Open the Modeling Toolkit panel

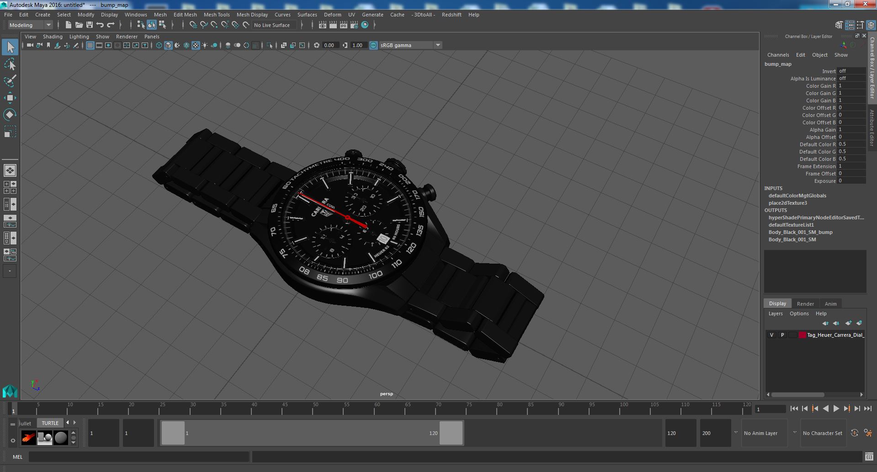[x=839, y=25]
